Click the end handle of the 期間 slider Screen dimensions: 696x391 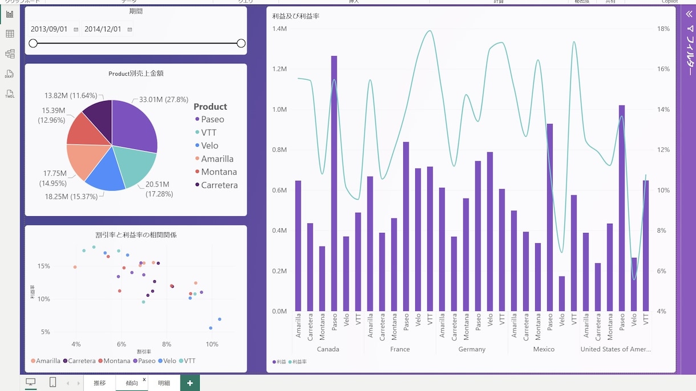click(x=241, y=43)
